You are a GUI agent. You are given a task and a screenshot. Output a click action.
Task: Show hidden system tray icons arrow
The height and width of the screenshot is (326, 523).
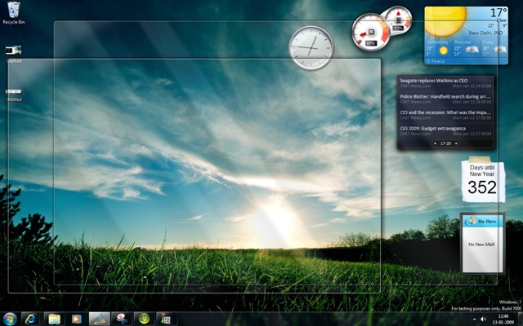coord(474,319)
